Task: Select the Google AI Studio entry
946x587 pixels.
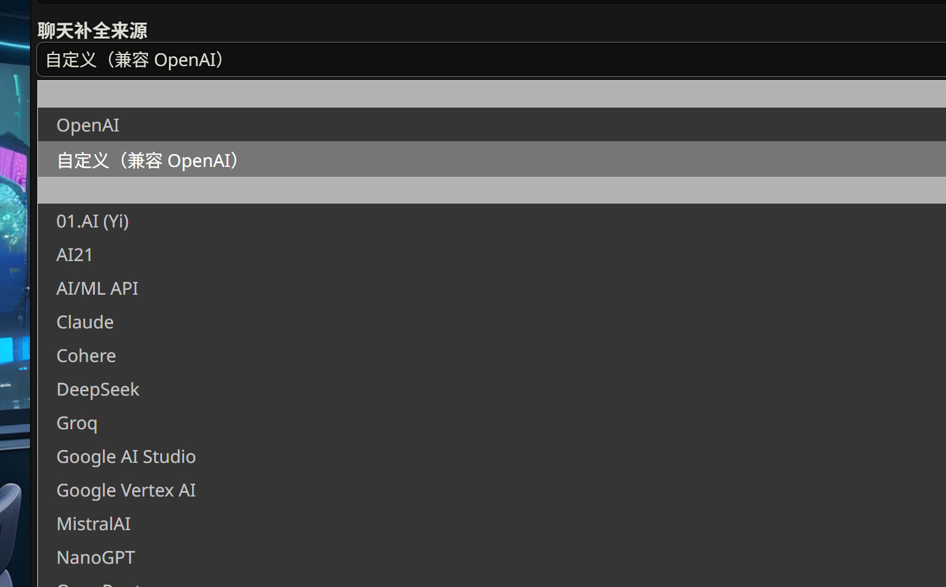Action: (x=126, y=457)
